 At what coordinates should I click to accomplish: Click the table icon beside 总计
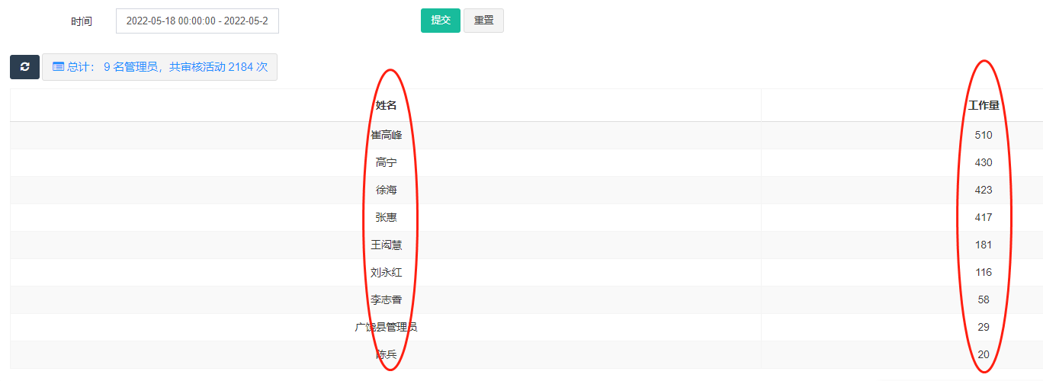pyautogui.click(x=58, y=67)
